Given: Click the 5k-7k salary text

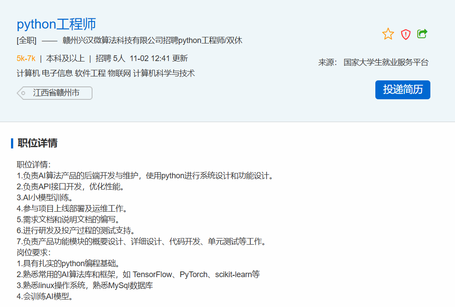Looking at the screenshot, I should (26, 58).
